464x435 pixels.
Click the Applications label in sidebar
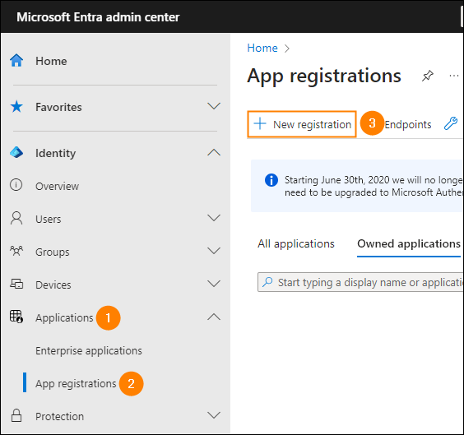click(64, 318)
